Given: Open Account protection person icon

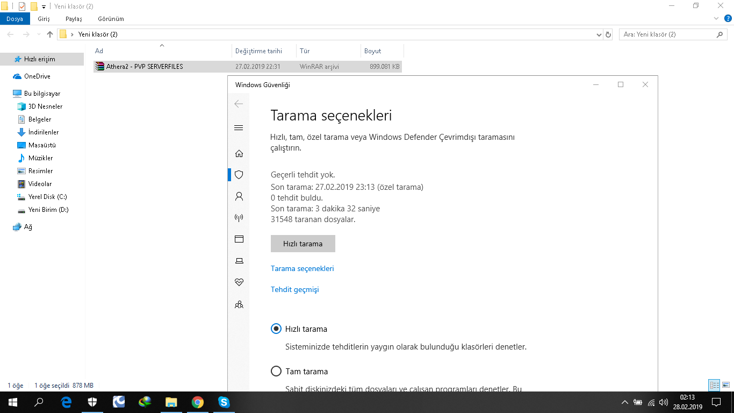Looking at the screenshot, I should 239,196.
